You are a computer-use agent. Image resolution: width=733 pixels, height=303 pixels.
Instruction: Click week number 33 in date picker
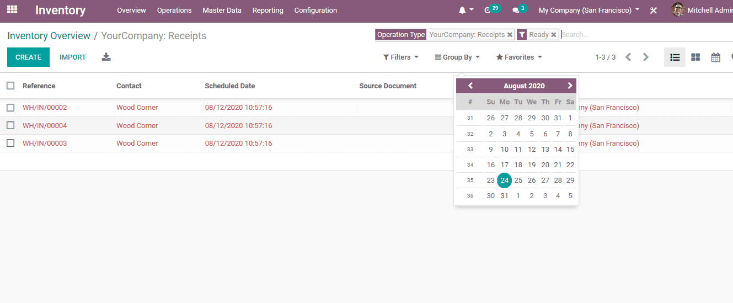point(470,149)
